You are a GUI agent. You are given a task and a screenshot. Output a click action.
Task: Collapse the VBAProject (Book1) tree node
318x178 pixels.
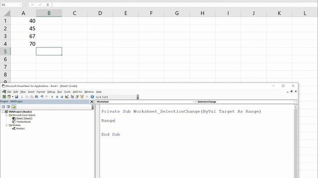pos(2,112)
